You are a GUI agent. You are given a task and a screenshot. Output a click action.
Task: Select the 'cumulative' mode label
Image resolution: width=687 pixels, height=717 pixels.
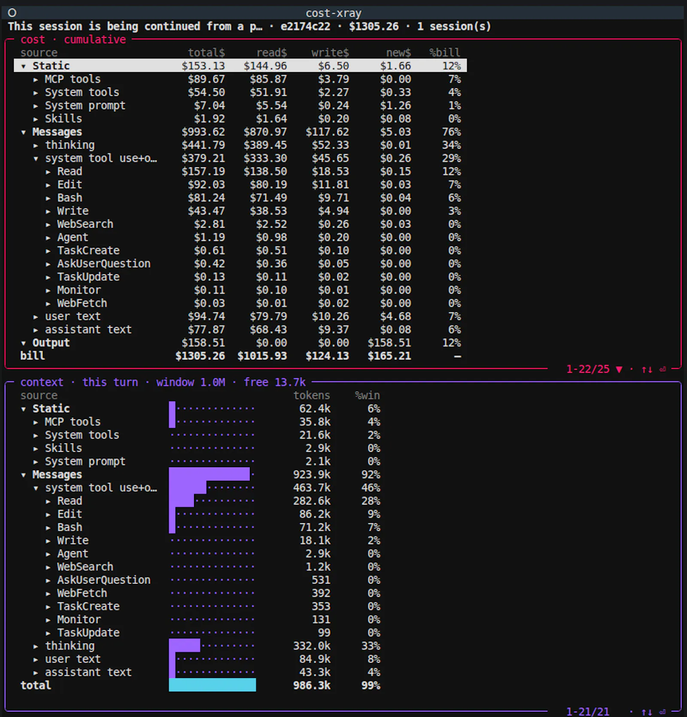pyautogui.click(x=95, y=39)
